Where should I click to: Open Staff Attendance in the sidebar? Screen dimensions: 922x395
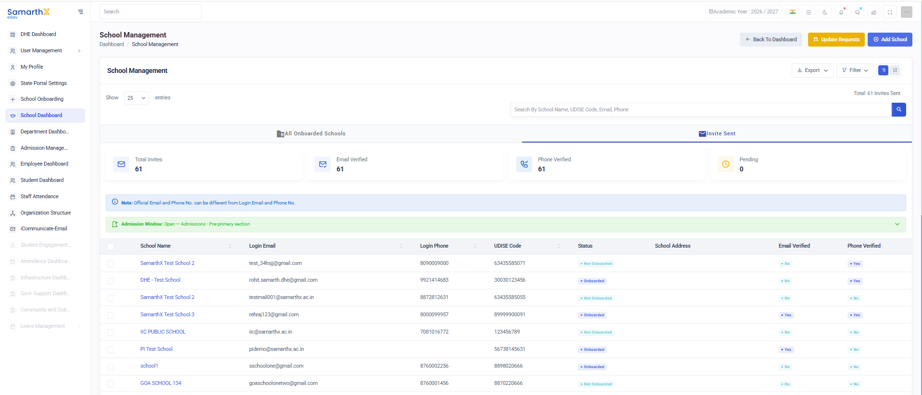pos(39,196)
